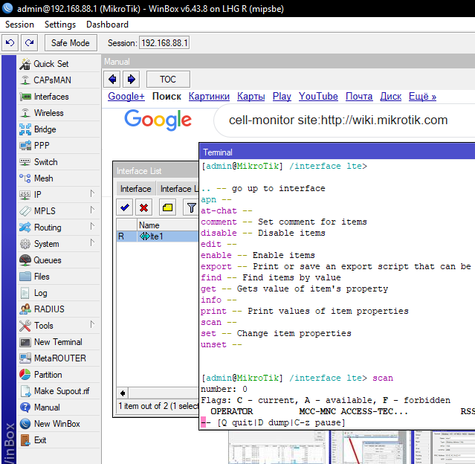Click the Session address field
The image size is (475, 464).
click(x=164, y=43)
